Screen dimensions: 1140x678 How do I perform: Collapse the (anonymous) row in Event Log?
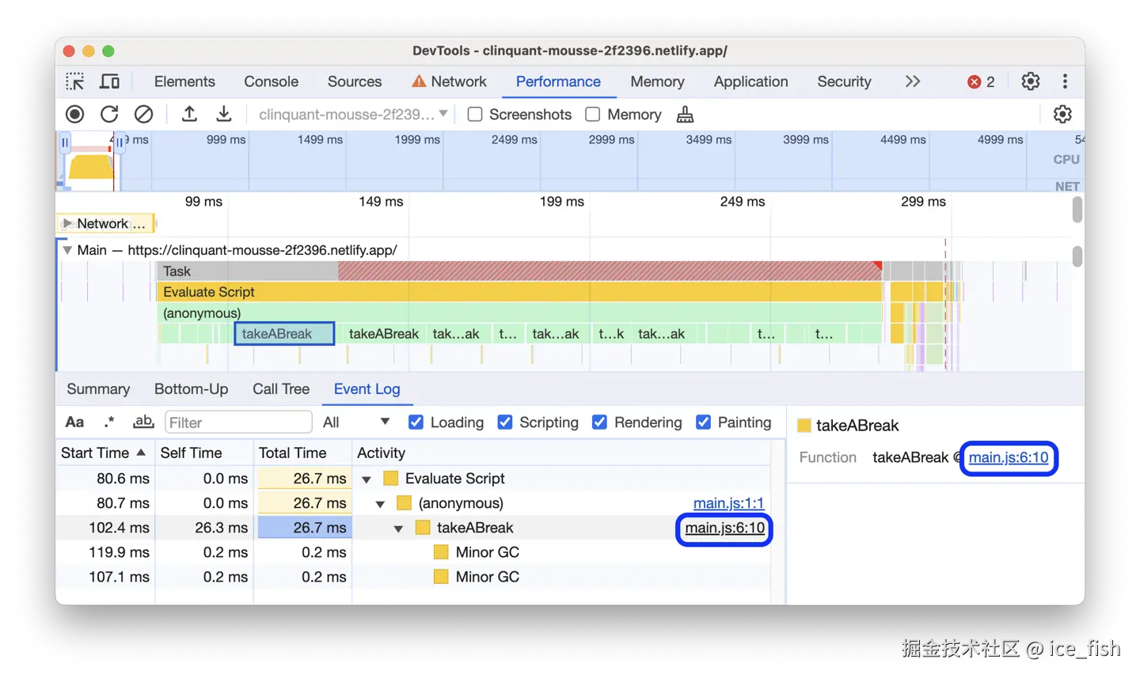pyautogui.click(x=380, y=504)
